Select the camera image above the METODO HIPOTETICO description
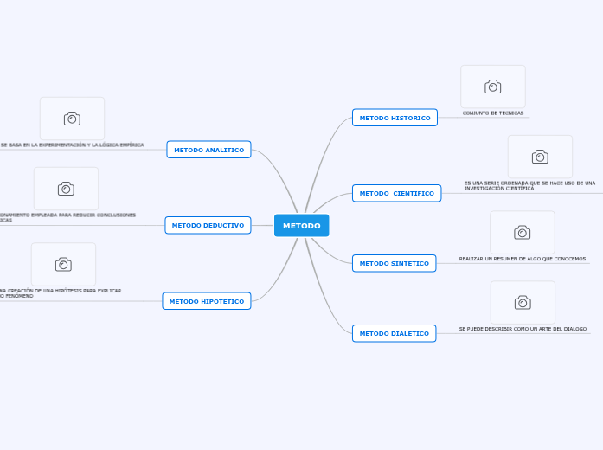This screenshot has height=450, width=603. pyautogui.click(x=63, y=264)
